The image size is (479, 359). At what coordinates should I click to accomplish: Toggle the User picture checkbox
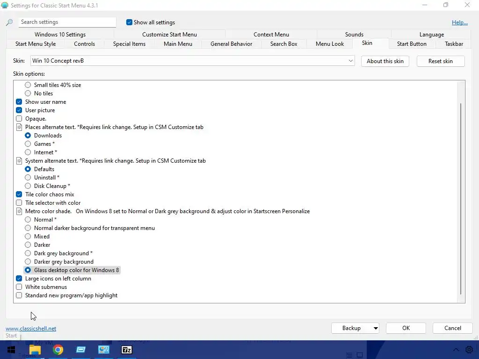click(19, 110)
